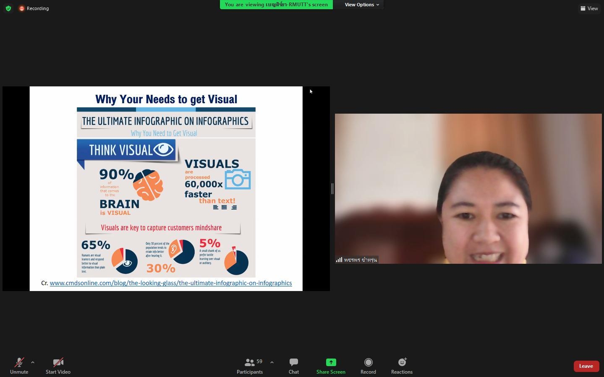Click '60,000x' text in infographic
This screenshot has width=604, height=377.
204,184
